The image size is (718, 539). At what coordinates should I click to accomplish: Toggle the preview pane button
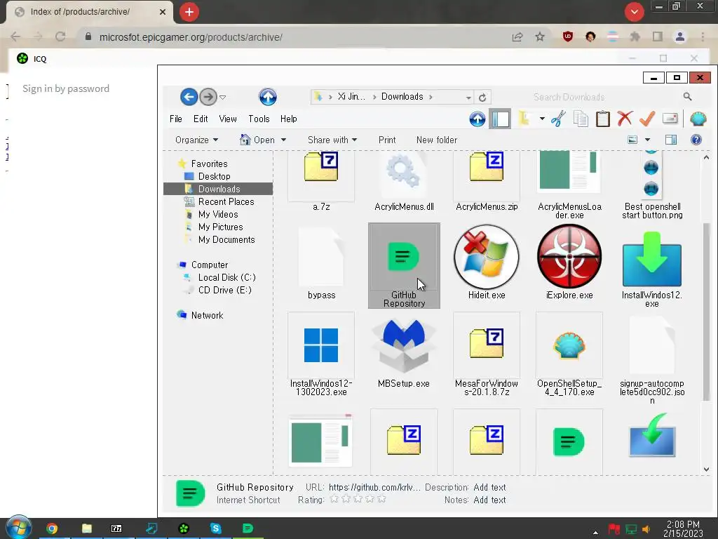tap(671, 140)
